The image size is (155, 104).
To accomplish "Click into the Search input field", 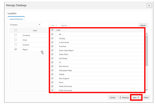I will coord(99,25).
